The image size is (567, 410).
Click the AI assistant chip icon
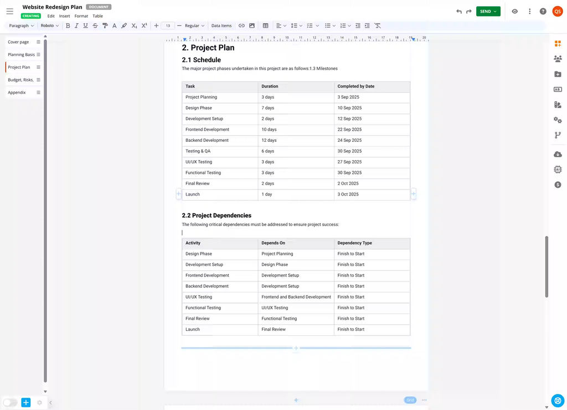558,170
